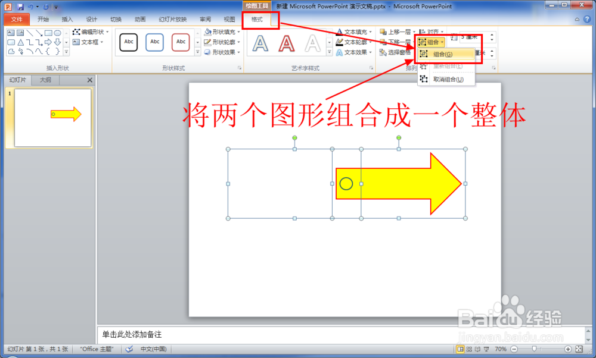Switch to the 设计 tab
Screen dimensions: 596x358
[x=91, y=20]
